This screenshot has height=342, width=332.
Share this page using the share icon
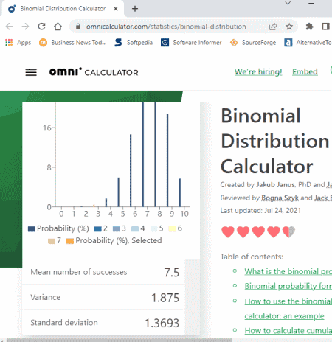(273, 27)
